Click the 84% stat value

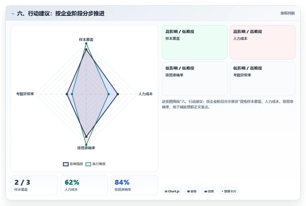coord(122,183)
